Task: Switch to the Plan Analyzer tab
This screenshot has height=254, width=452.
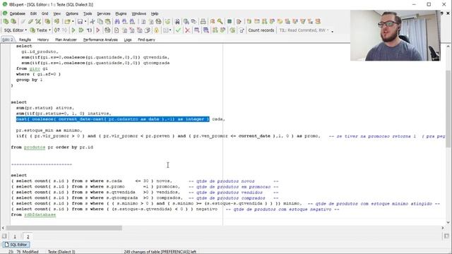Action: [66, 40]
